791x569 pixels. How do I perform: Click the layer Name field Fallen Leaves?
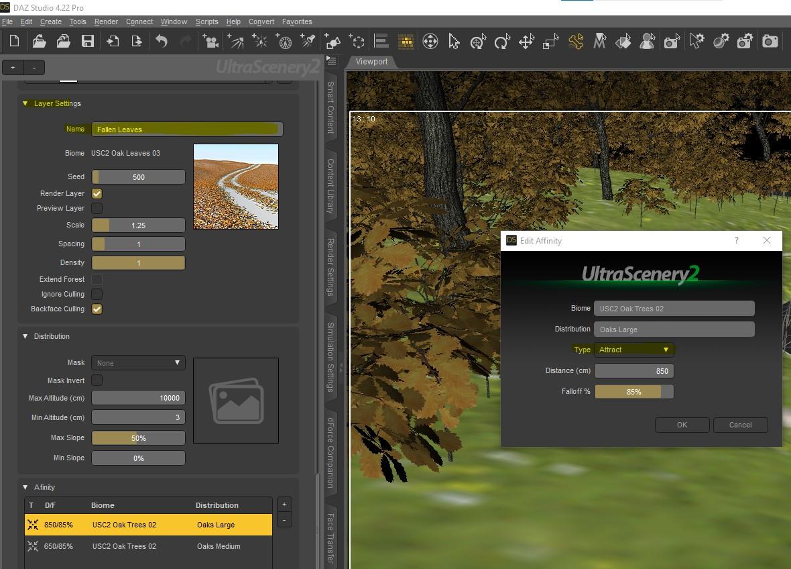pos(186,130)
